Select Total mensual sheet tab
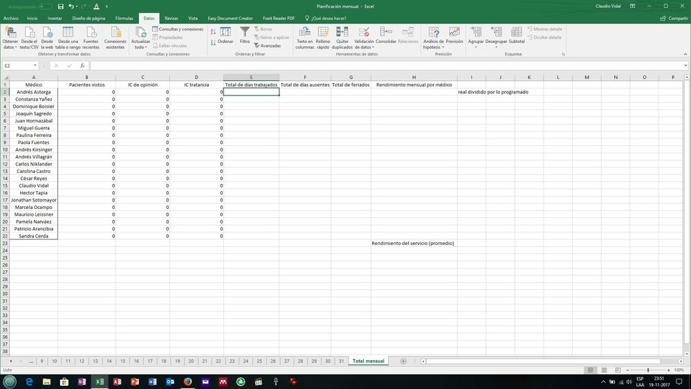The height and width of the screenshot is (389, 691). coord(368,361)
